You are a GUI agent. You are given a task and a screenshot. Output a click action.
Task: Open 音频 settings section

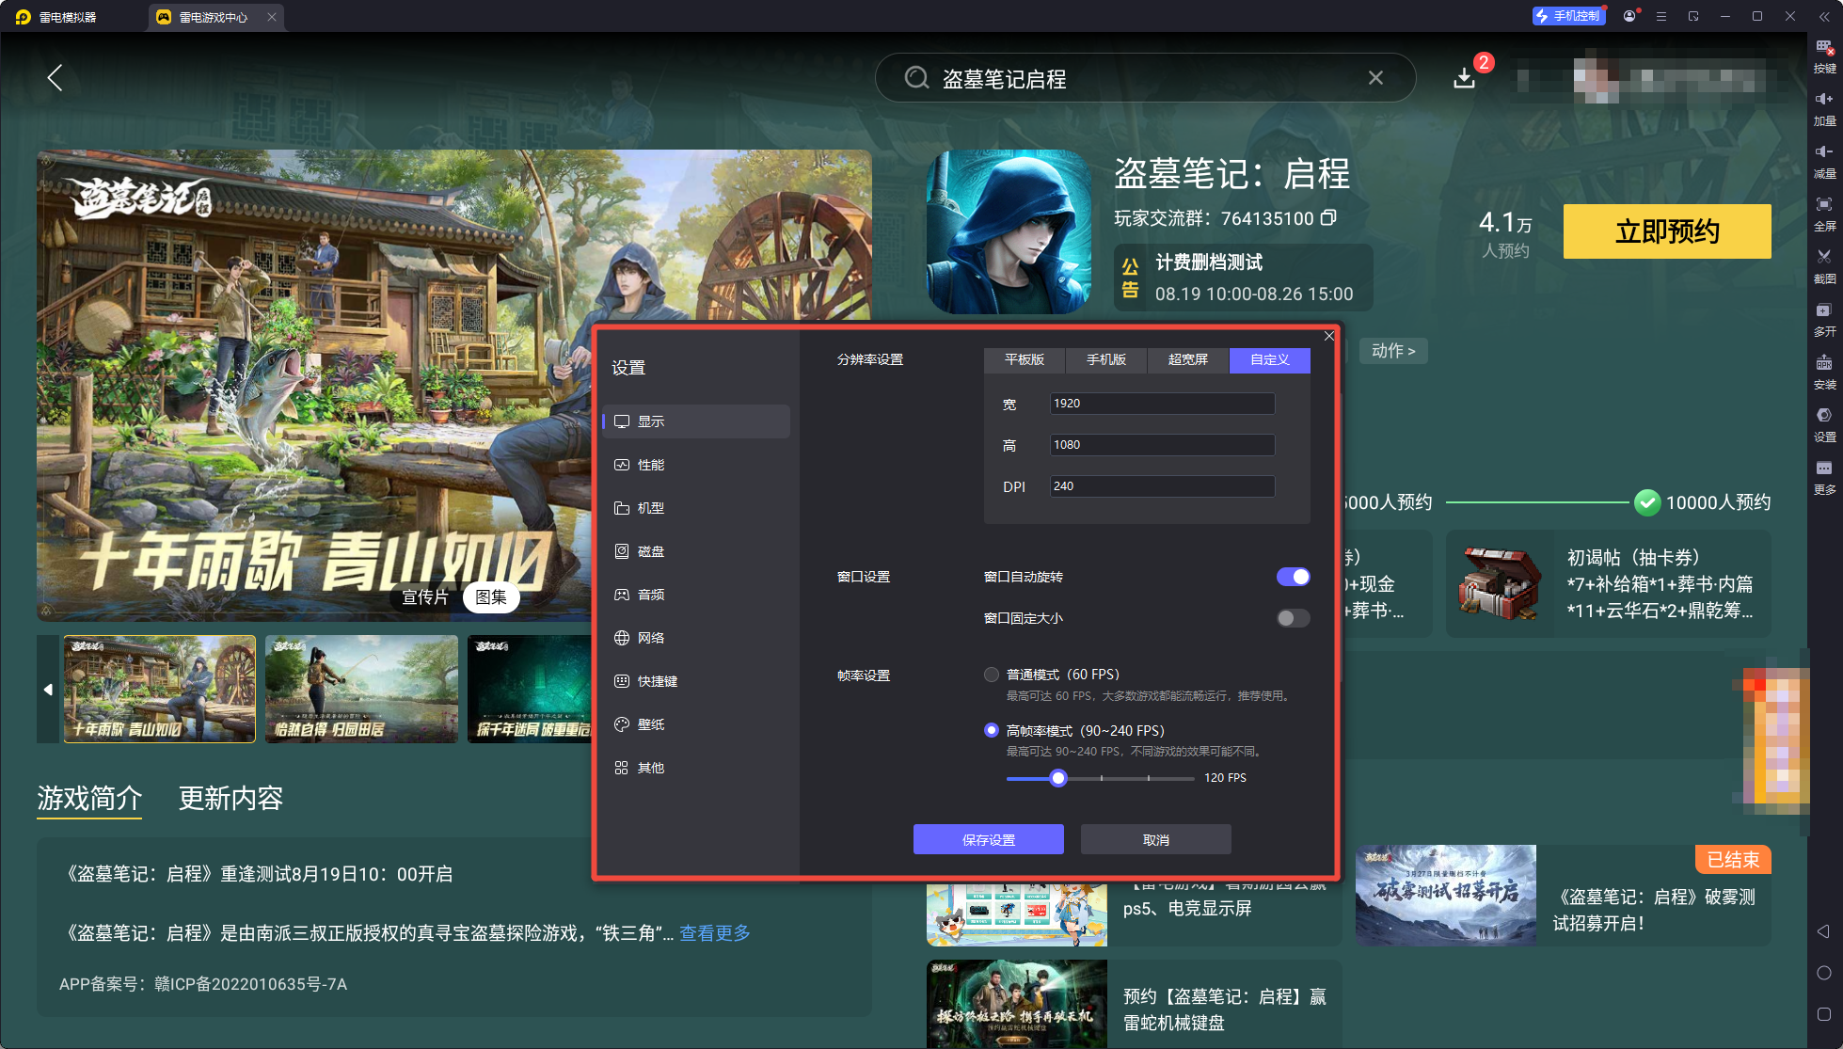(x=697, y=595)
